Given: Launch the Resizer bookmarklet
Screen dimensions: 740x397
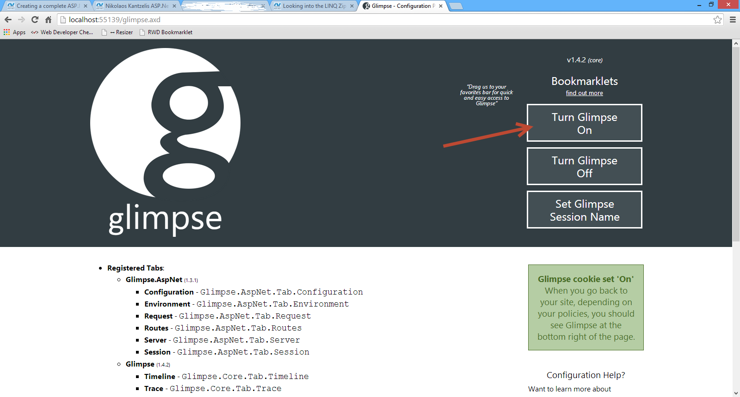Looking at the screenshot, I should [x=117, y=32].
